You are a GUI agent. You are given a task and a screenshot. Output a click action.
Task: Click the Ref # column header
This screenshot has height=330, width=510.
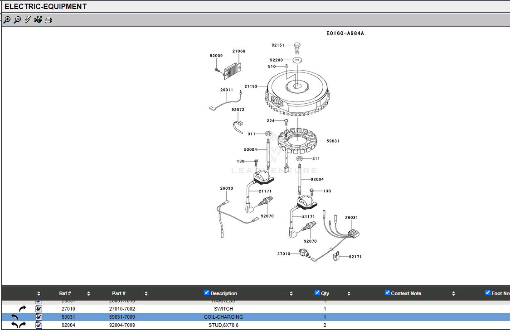[x=65, y=293]
